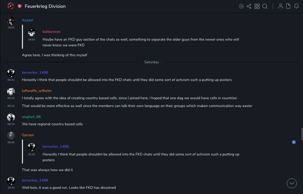Viewport: 303px width, 194px height.
Task: Open the four-square grid view icon
Action: click(x=257, y=6)
